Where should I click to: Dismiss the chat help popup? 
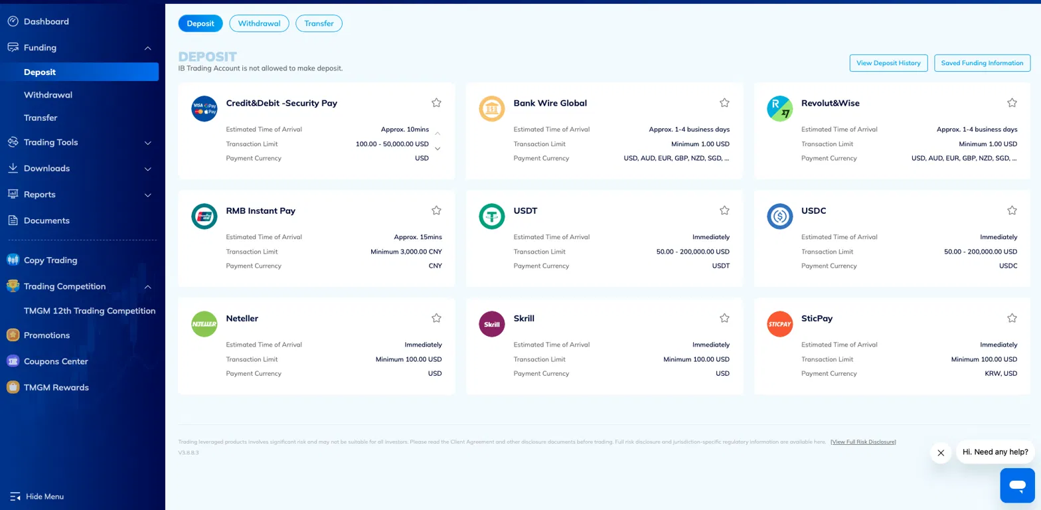[941, 453]
